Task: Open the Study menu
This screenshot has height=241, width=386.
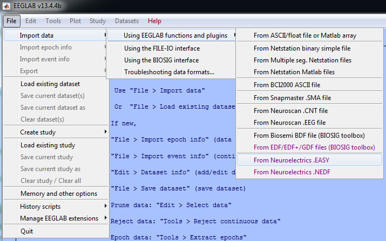Action: point(98,21)
